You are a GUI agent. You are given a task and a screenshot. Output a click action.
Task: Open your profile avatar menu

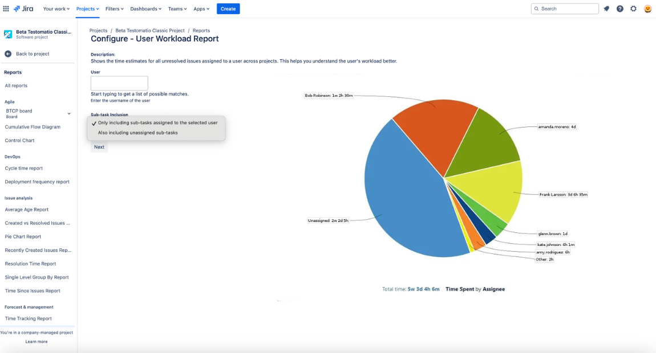click(647, 9)
